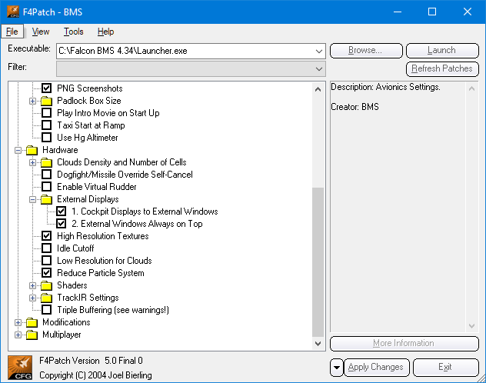Image resolution: width=486 pixels, height=383 pixels.
Task: Open the Tools menu
Action: click(74, 32)
